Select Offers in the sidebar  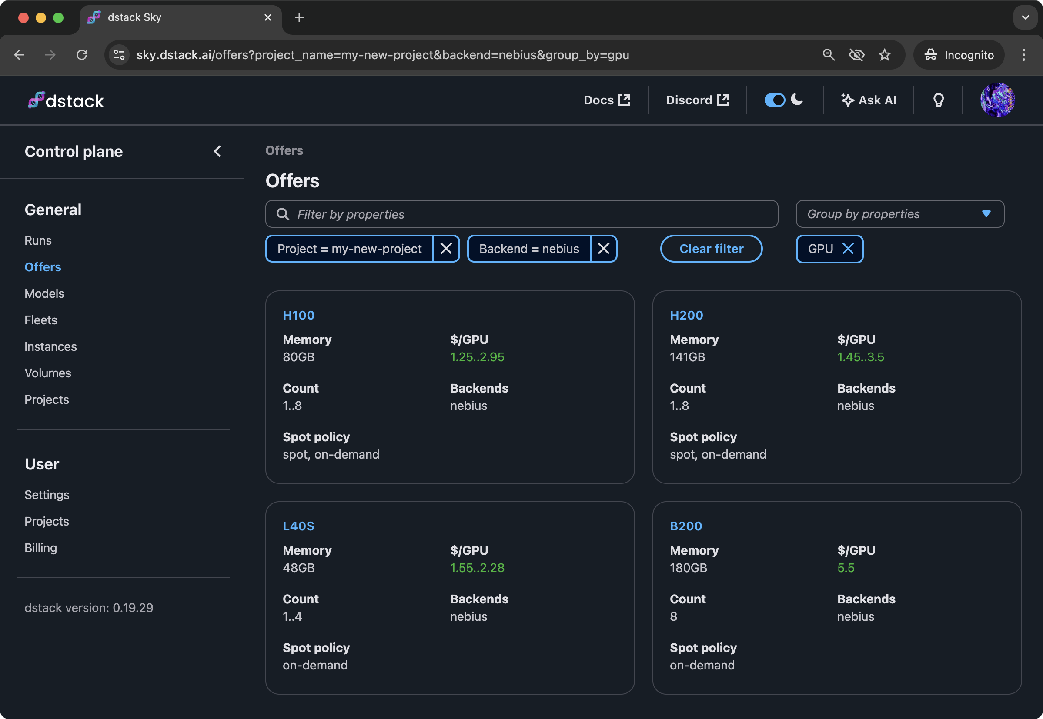pos(43,267)
